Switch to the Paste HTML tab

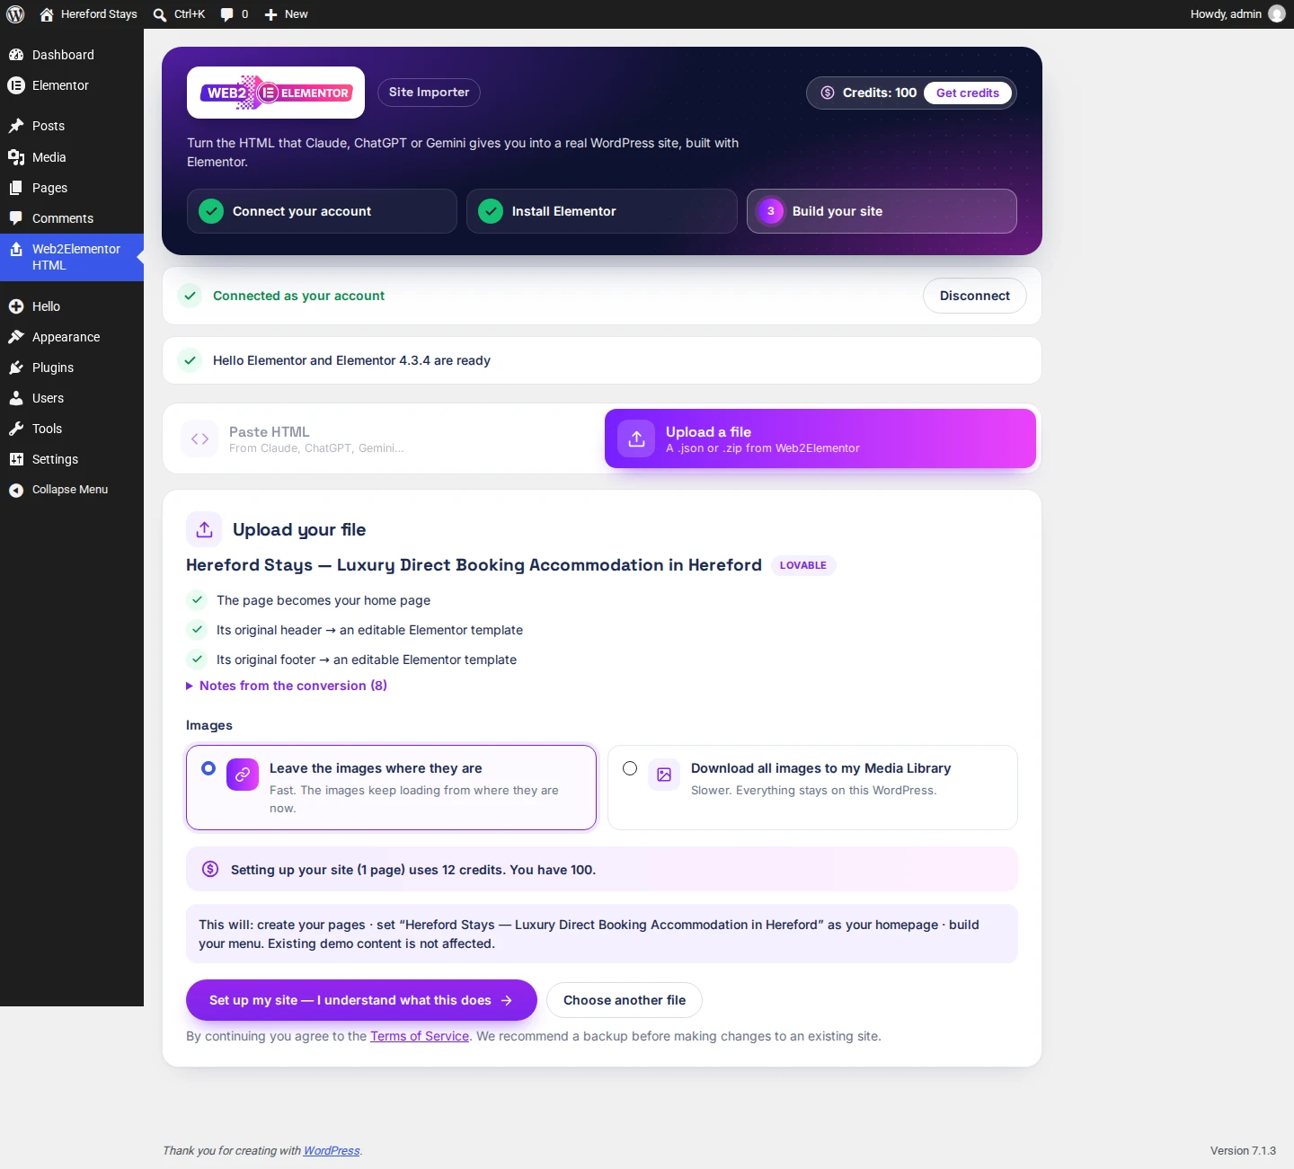[385, 438]
